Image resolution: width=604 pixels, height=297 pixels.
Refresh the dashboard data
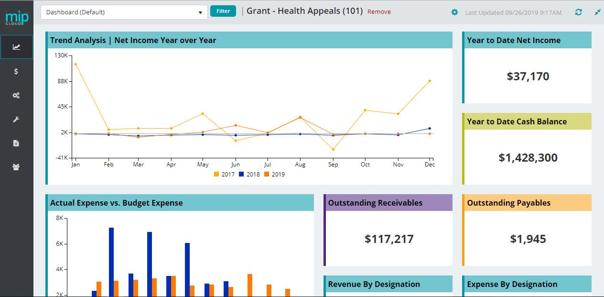[x=579, y=12]
